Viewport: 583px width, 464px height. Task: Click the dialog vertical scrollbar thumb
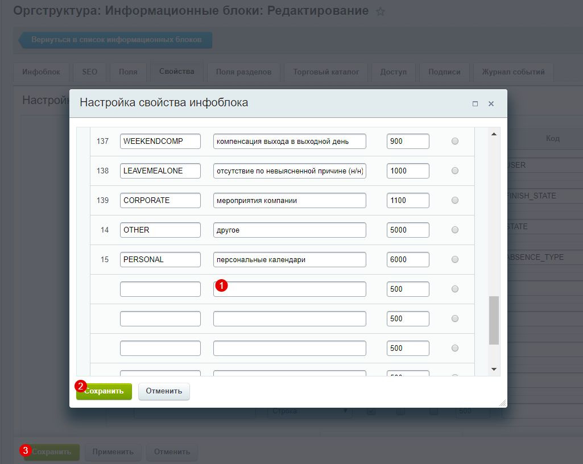pos(494,320)
